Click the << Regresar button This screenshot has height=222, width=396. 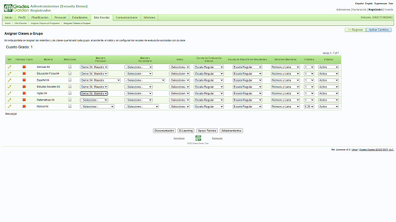[355, 30]
